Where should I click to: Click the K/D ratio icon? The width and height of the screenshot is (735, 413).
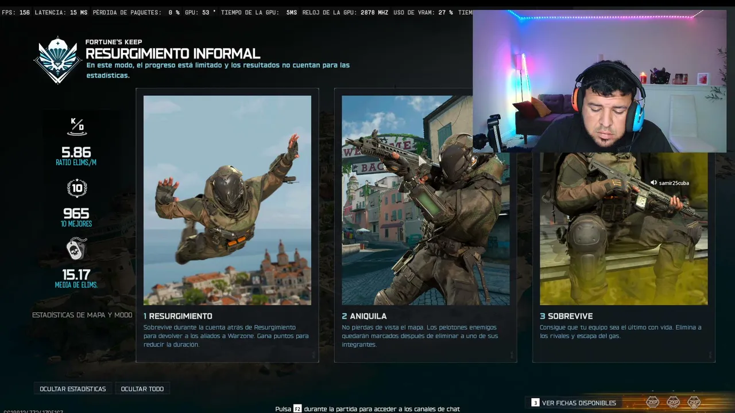(76, 127)
